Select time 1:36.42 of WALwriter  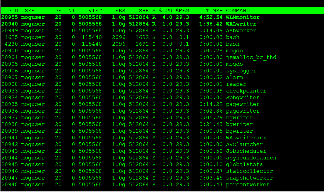[211, 24]
